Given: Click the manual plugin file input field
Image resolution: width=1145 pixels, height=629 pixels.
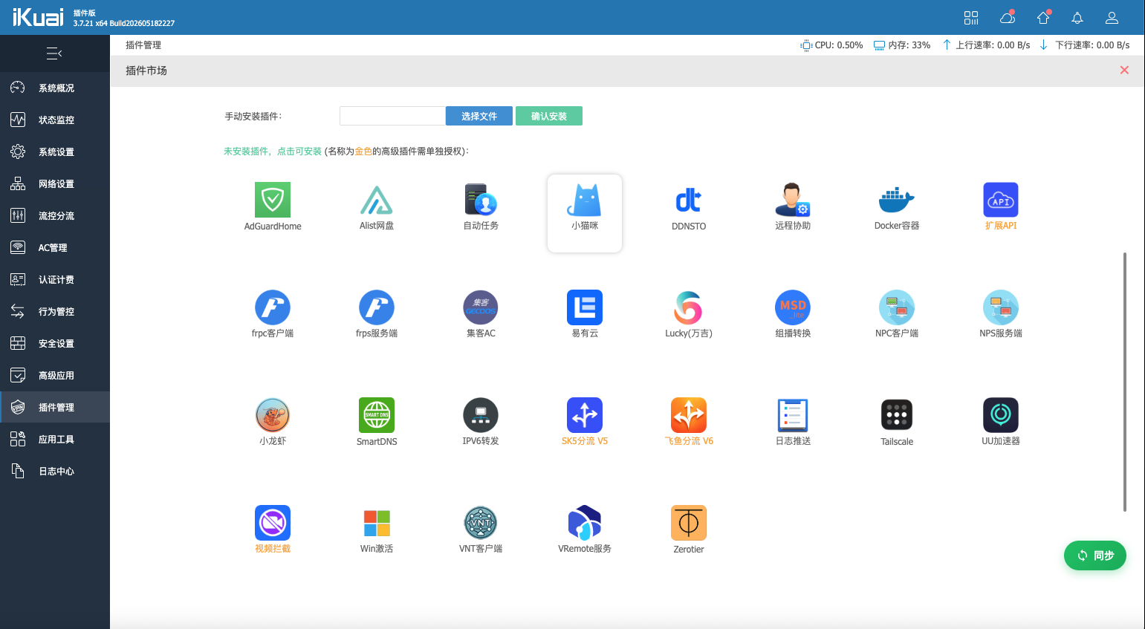Looking at the screenshot, I should (392, 116).
